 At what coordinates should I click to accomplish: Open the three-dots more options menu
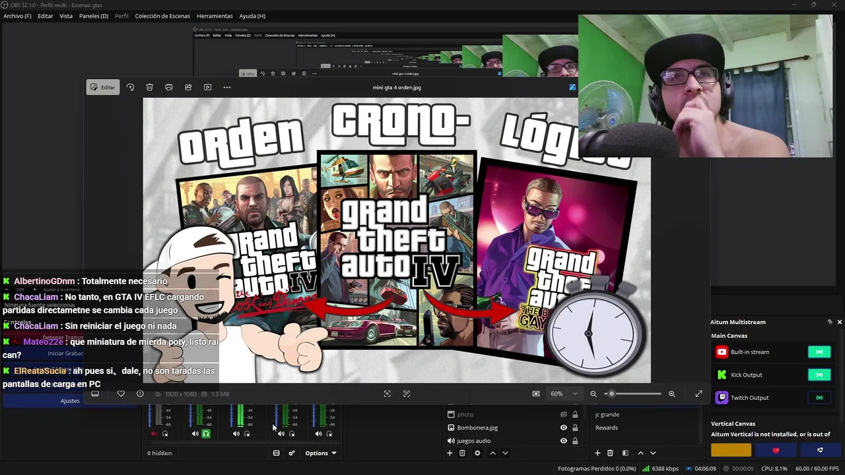click(227, 87)
